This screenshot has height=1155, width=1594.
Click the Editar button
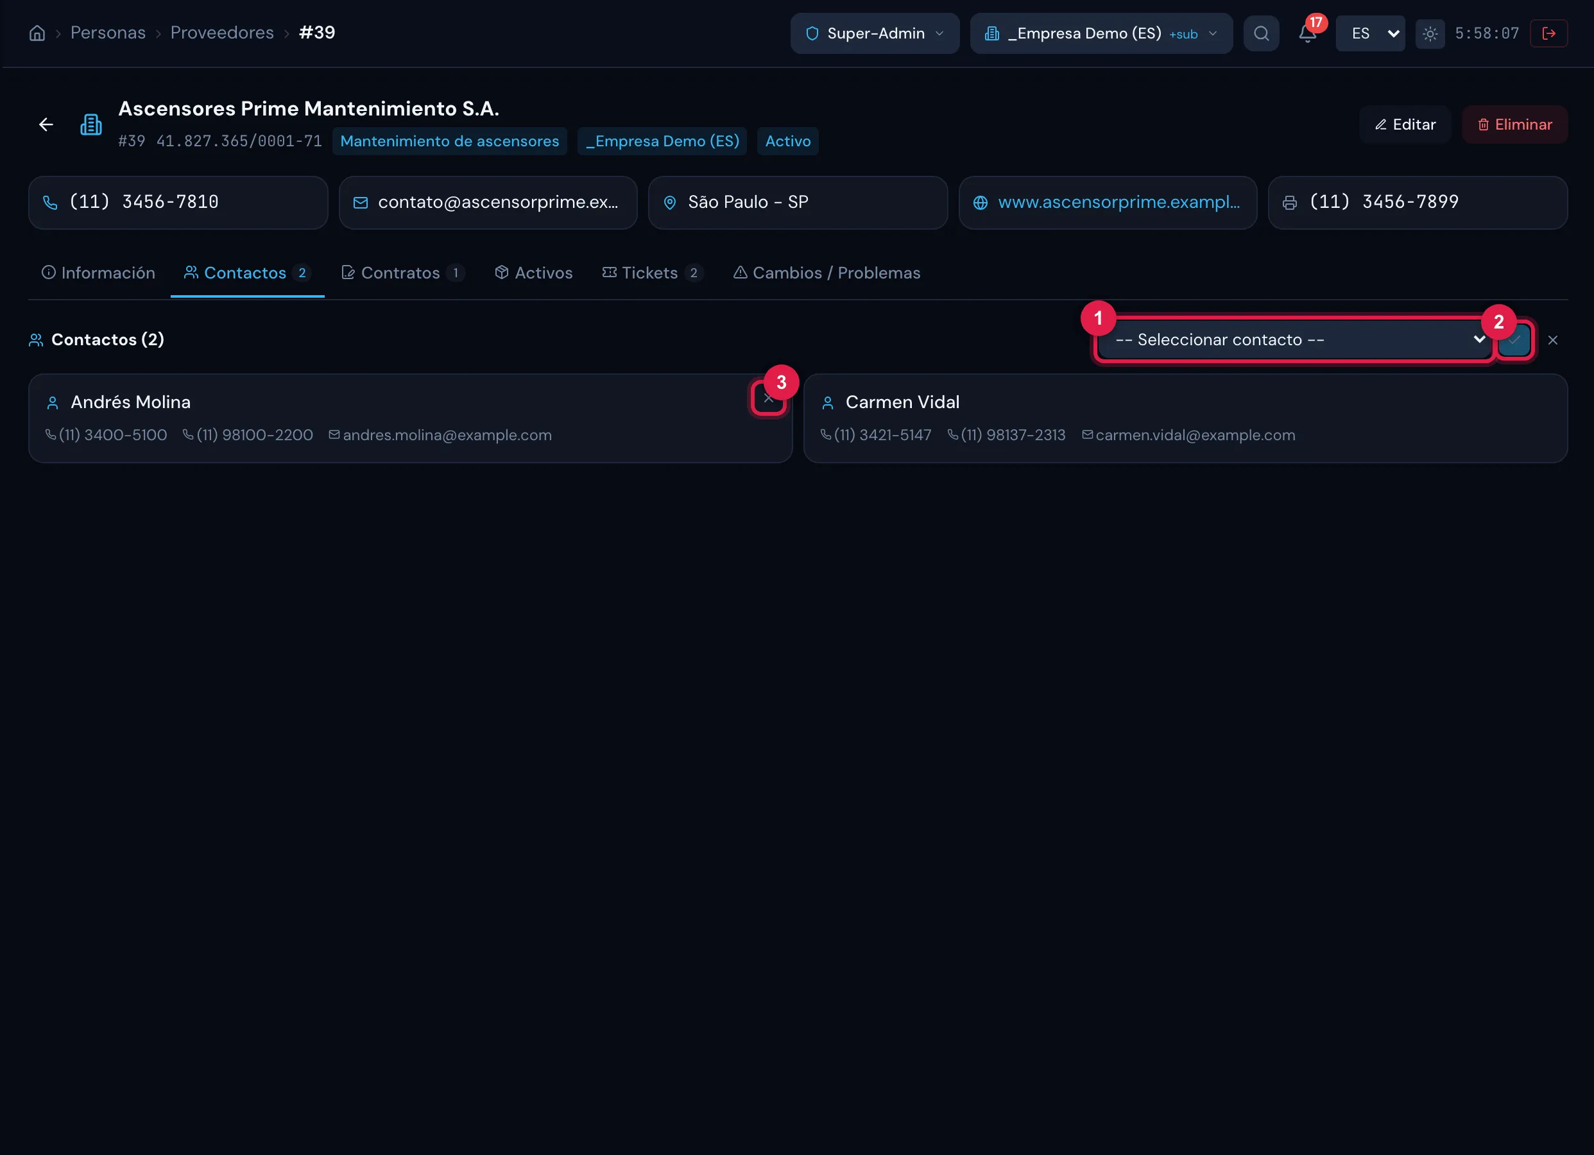[1405, 124]
